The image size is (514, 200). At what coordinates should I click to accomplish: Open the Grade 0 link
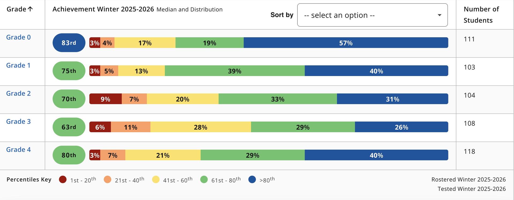pos(18,37)
